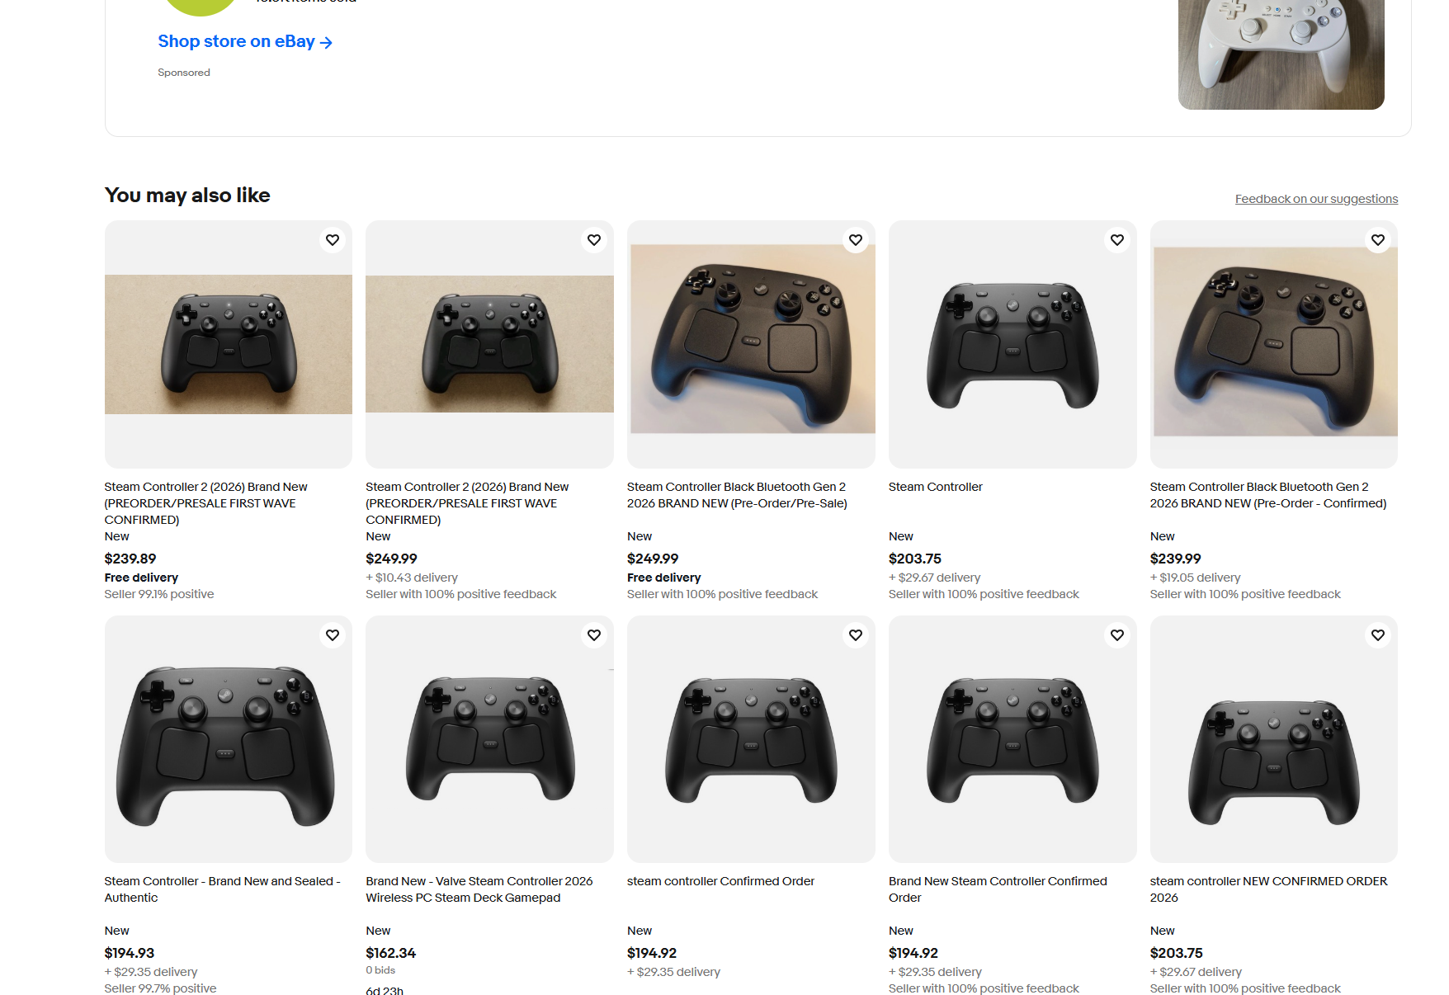Toggle heart on 'NEW CONFIRMED ORDER 2026' listing
The image size is (1449, 995).
(x=1378, y=635)
